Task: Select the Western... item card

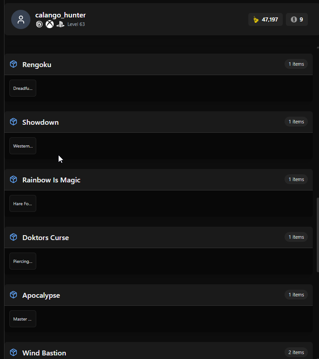Action: pyautogui.click(x=23, y=146)
